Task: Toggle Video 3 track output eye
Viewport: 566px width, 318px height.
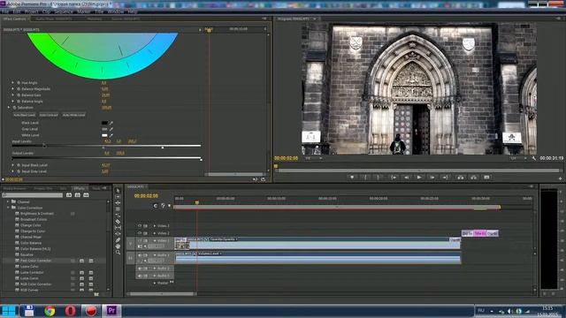Action: 140,226
